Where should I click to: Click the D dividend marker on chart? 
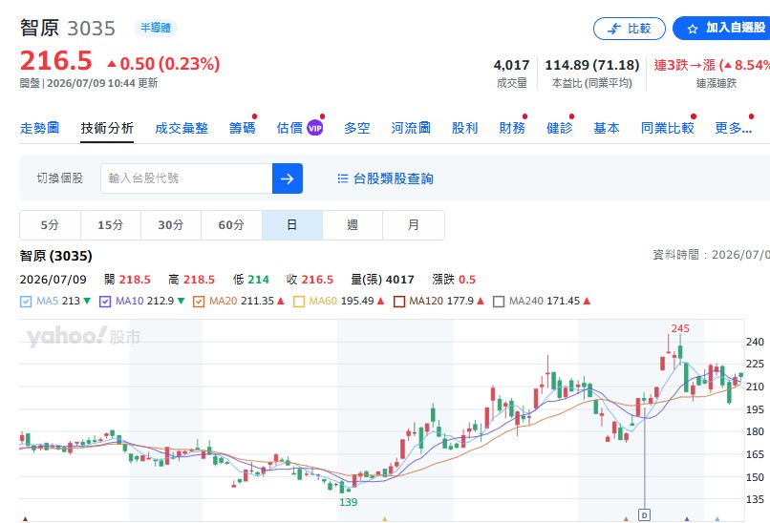(644, 514)
